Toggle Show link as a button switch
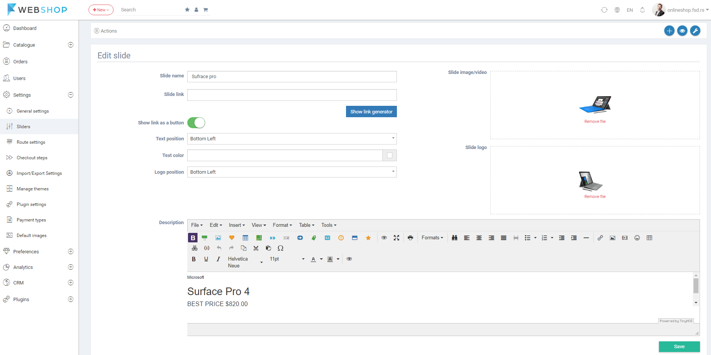This screenshot has width=711, height=355. coord(196,123)
